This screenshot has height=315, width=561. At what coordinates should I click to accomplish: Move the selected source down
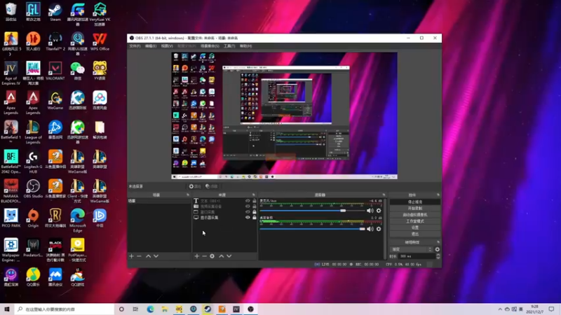tap(229, 256)
